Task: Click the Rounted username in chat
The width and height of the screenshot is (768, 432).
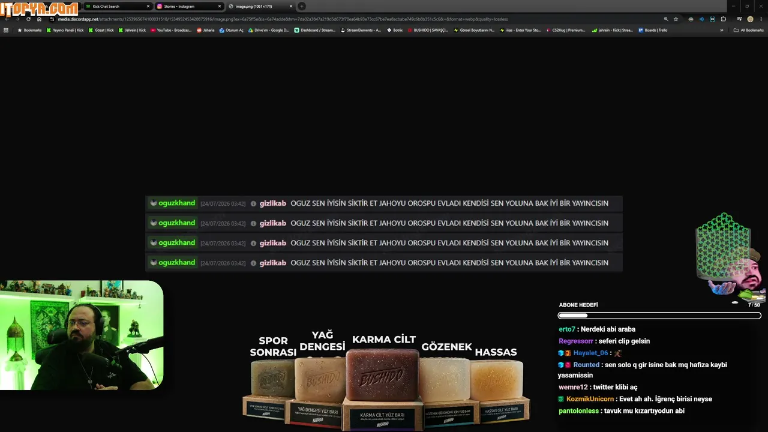Action: click(x=586, y=365)
